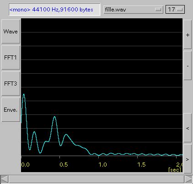The width and height of the screenshot is (193, 184).
Task: Click the 1.0 label on time axis
Action: [x=102, y=165]
